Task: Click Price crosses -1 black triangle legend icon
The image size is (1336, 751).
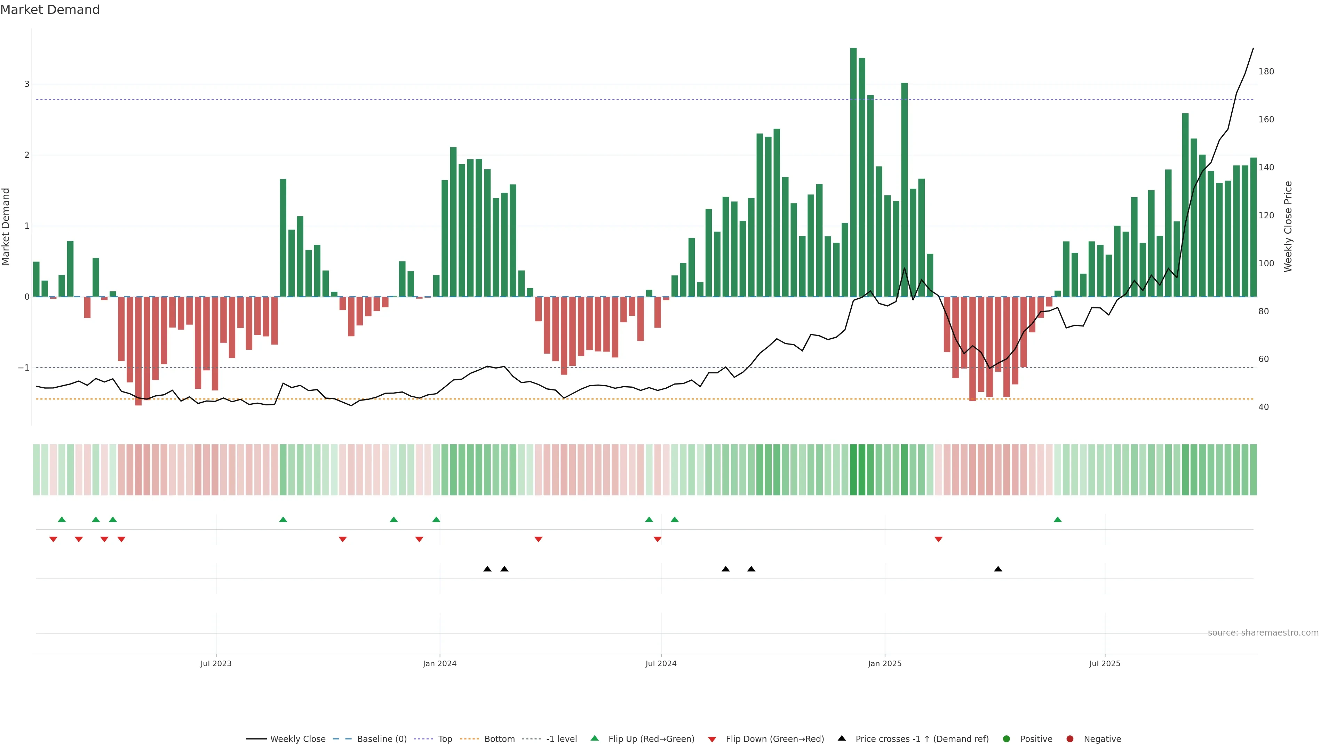Action: tap(842, 738)
